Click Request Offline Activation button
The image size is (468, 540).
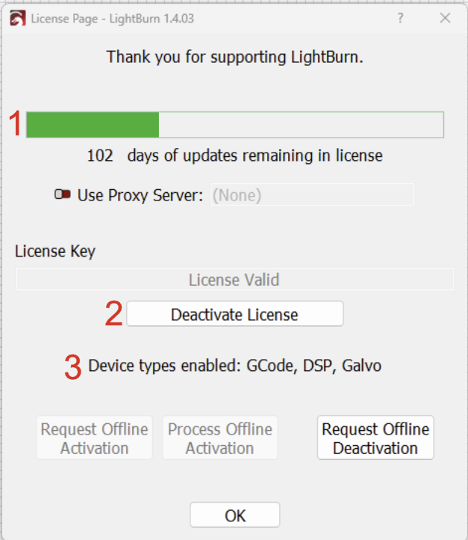pos(95,438)
